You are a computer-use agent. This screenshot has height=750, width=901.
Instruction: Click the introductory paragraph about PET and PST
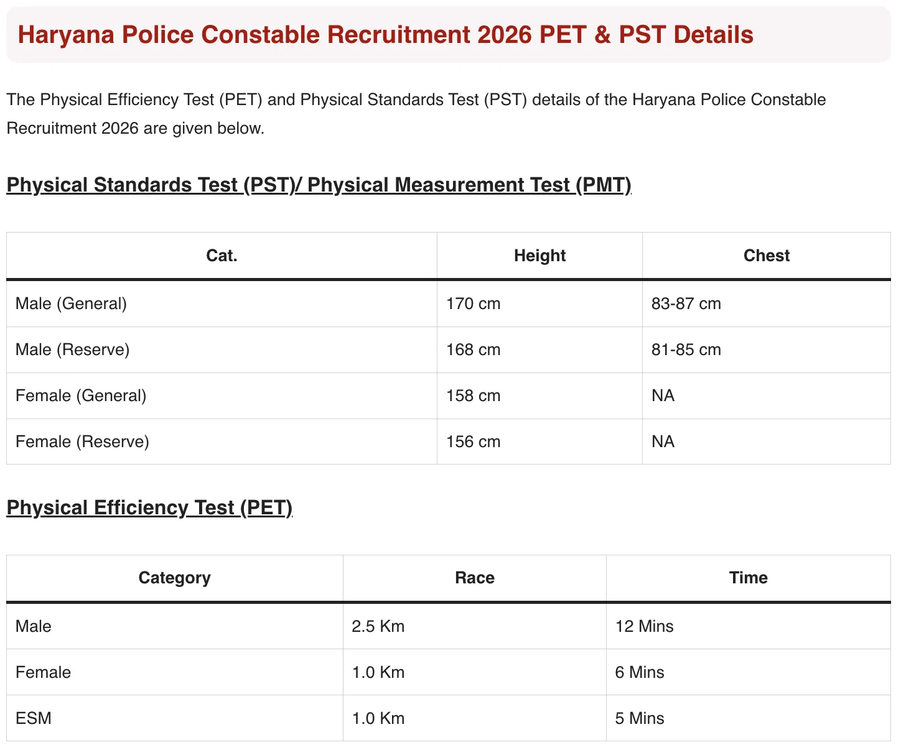click(416, 114)
